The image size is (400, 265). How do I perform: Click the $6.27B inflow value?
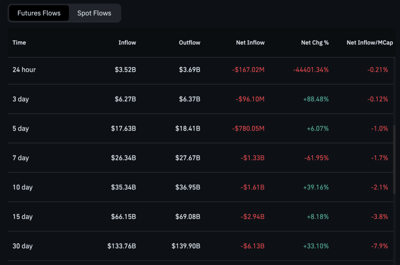pos(125,99)
